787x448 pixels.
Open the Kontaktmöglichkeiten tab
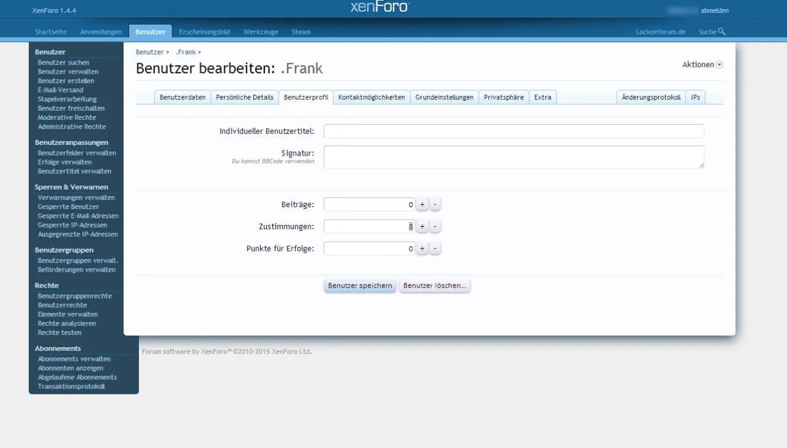coord(371,96)
